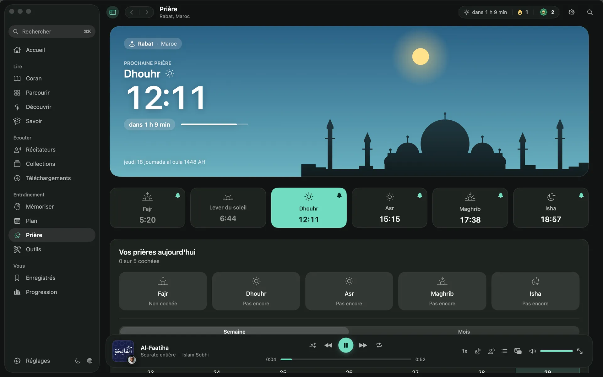Screen dimensions: 603x377
Task: Toggle the Maghrib notification bell
Action: tap(501, 195)
